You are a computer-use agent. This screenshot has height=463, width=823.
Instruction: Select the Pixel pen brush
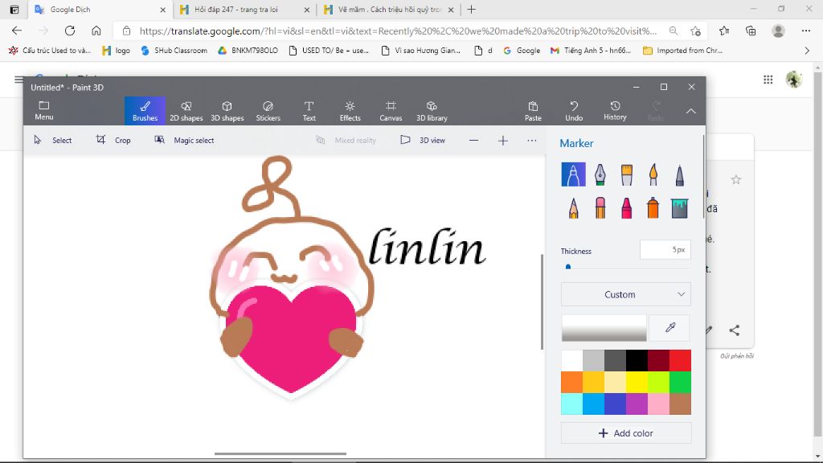click(x=679, y=174)
